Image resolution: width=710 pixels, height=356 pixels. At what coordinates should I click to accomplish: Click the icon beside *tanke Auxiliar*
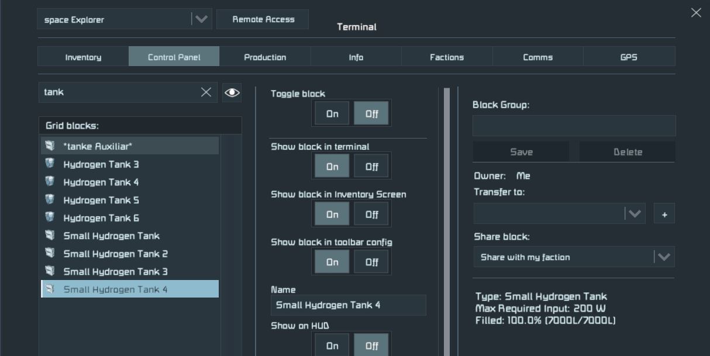click(50, 146)
